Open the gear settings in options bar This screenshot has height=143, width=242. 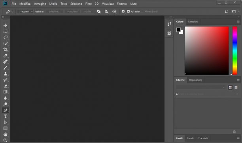[x=123, y=11]
